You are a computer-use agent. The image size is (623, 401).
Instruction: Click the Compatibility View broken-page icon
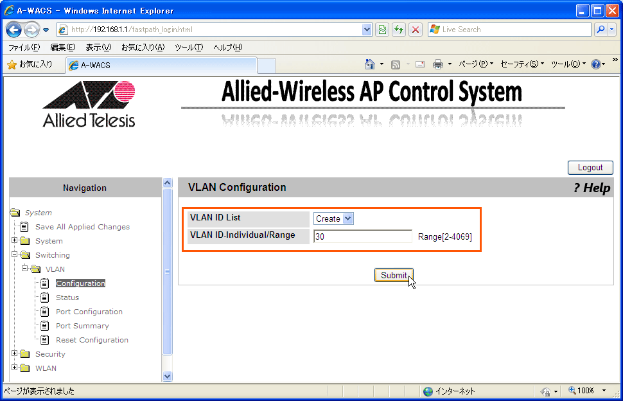[x=382, y=30]
